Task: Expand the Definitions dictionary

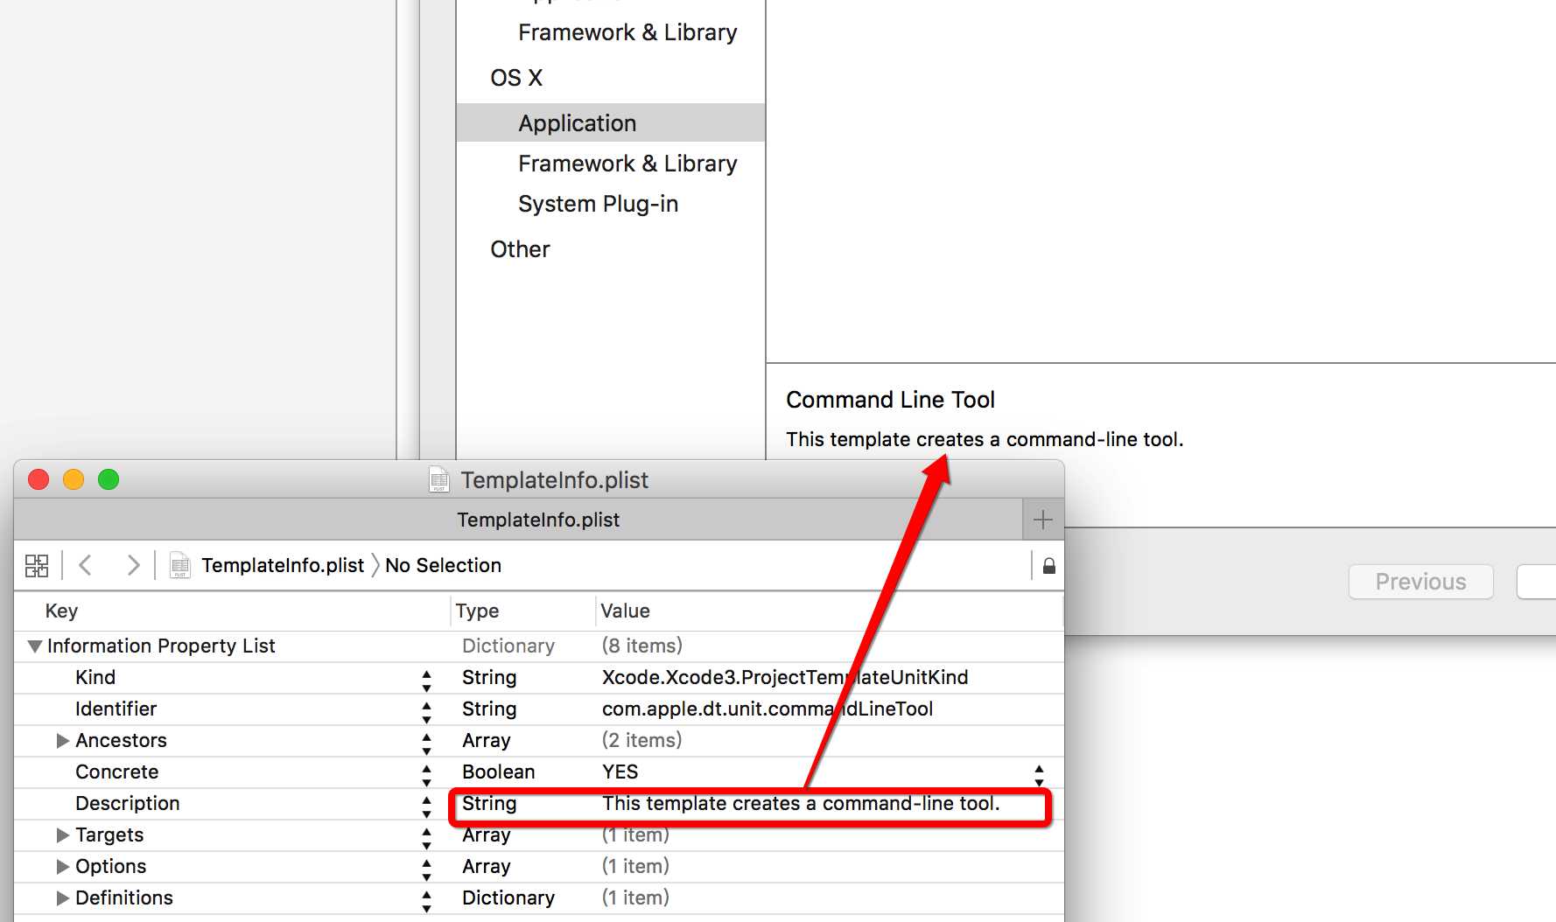Action: [62, 898]
